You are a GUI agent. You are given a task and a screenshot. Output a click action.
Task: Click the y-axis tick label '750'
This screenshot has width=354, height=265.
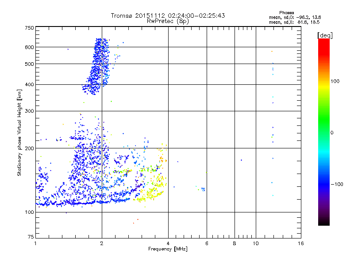(29, 28)
